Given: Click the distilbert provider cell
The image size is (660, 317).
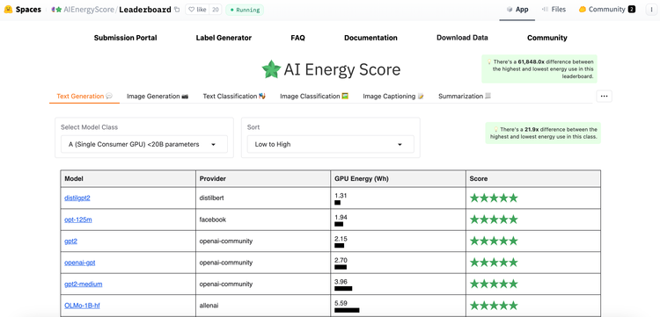Looking at the screenshot, I should (x=263, y=198).
